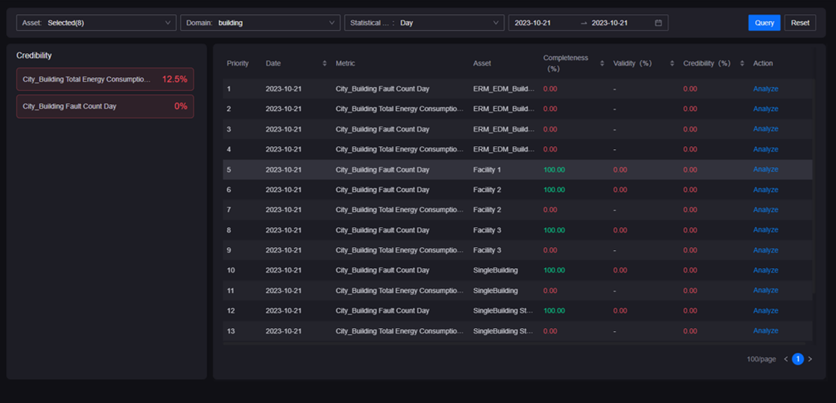Image resolution: width=836 pixels, height=403 pixels.
Task: Open the Asset Selected(8) dropdown
Action: (96, 23)
